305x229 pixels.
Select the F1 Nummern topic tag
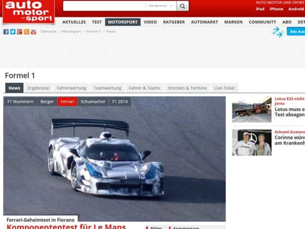pyautogui.click(x=20, y=101)
